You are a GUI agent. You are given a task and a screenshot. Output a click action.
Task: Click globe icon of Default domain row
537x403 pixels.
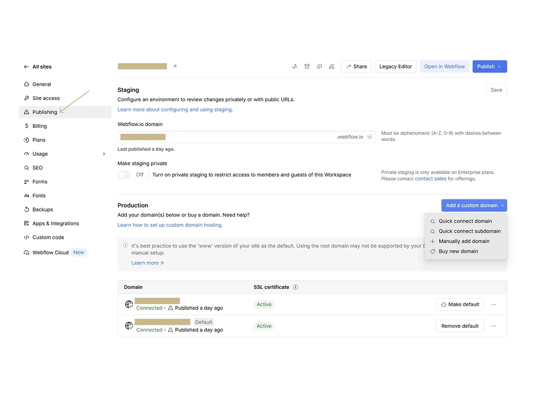pyautogui.click(x=129, y=326)
